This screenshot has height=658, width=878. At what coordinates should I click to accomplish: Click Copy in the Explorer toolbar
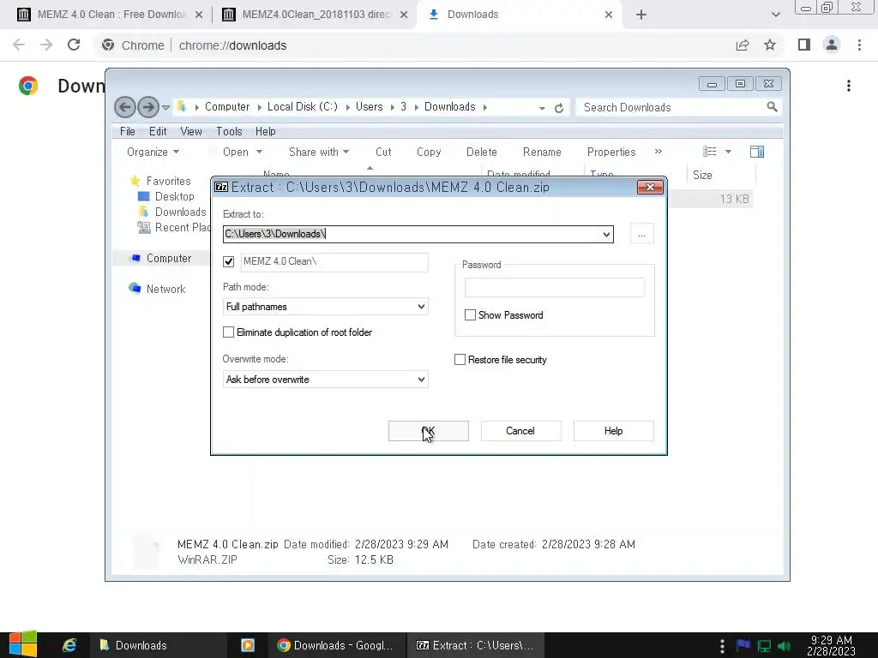(429, 153)
